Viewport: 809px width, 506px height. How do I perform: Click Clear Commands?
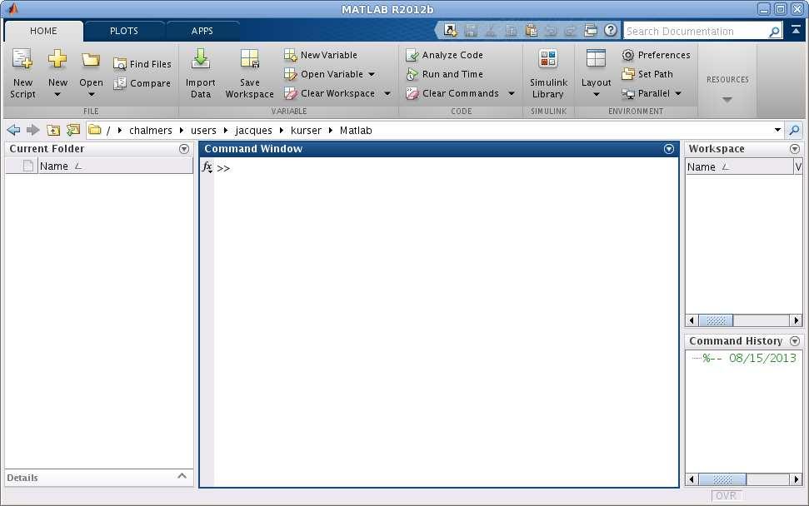pos(452,93)
